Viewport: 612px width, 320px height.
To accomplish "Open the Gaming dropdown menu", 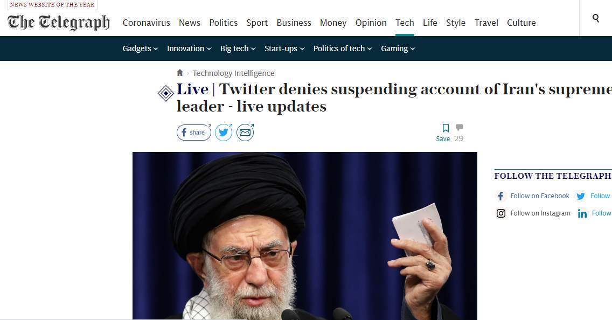I will point(398,48).
